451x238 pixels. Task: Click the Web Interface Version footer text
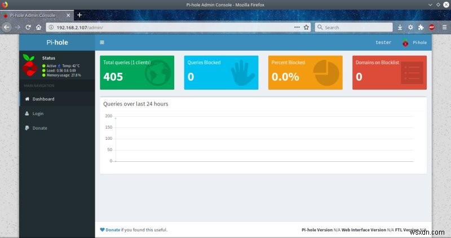(364, 230)
